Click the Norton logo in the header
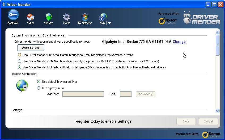 [x=167, y=21]
